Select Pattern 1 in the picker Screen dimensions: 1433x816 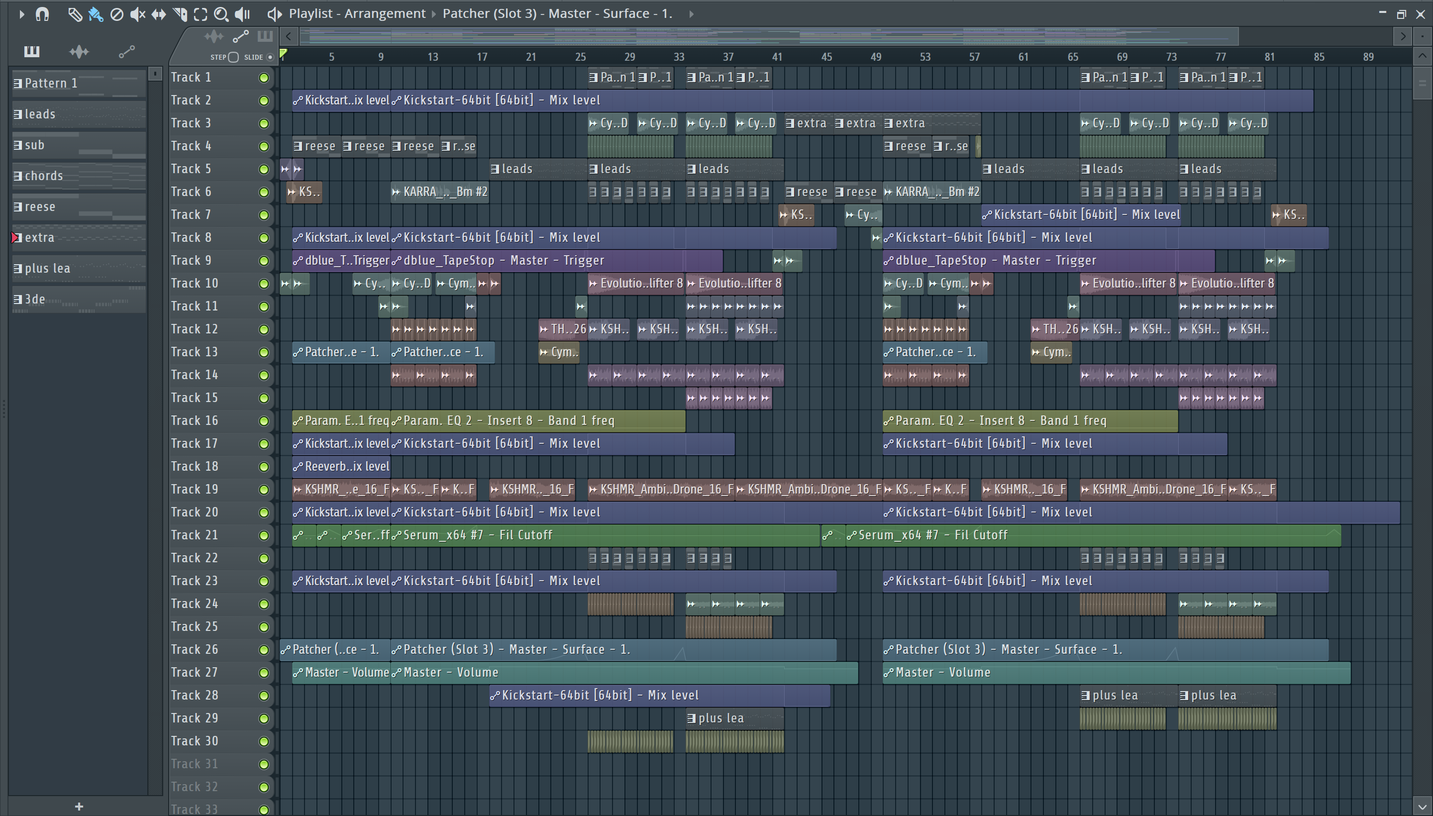pyautogui.click(x=79, y=84)
